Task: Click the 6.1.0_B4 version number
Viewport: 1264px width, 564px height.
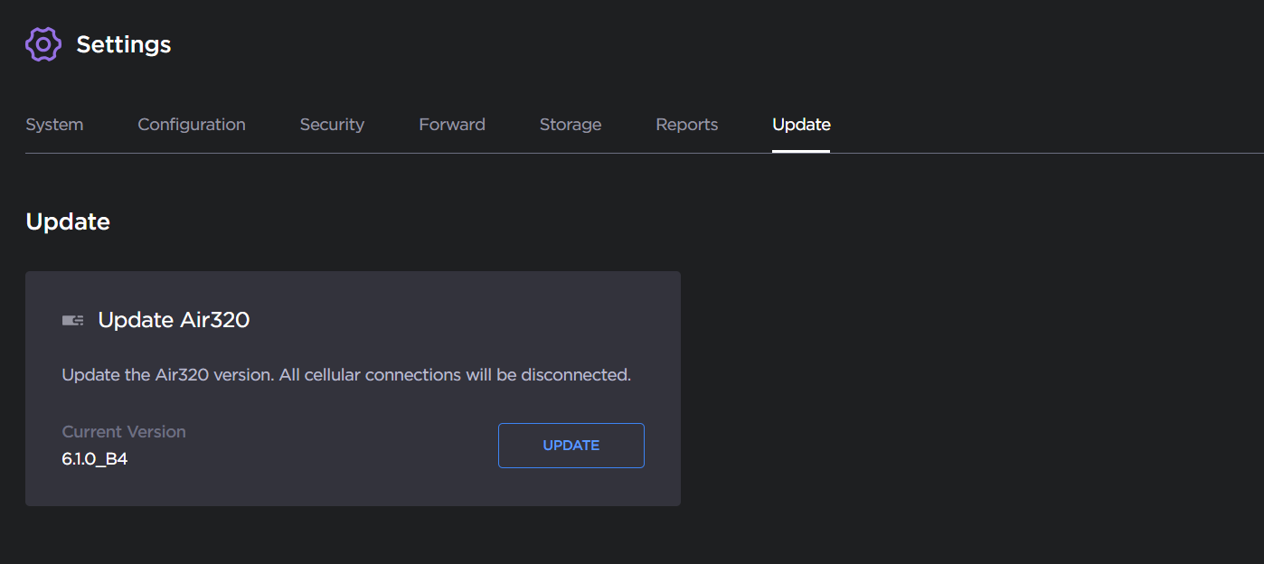Action: click(x=95, y=459)
